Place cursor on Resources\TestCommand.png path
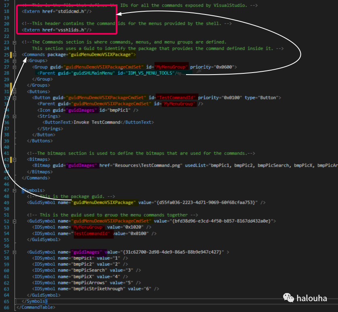Screen dimensions: 338x312 click(148, 166)
